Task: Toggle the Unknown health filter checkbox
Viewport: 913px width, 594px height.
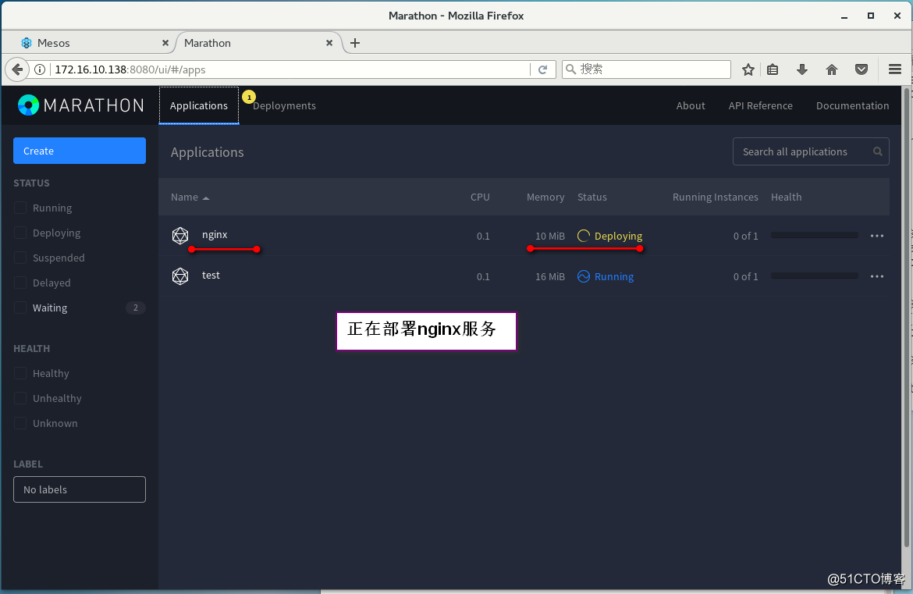Action: coord(20,423)
